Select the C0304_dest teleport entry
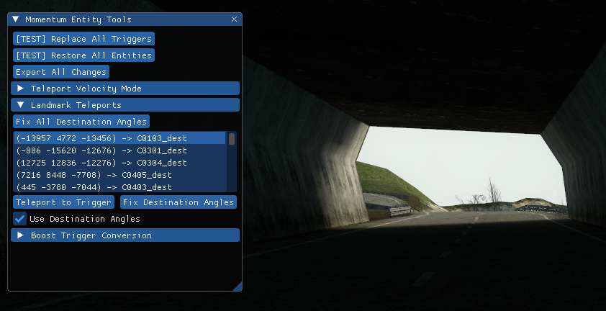The image size is (606, 311). (x=119, y=163)
